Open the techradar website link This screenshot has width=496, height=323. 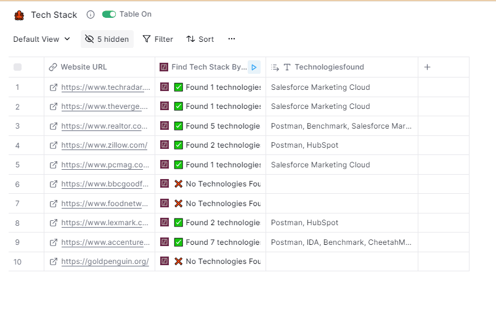coord(105,87)
